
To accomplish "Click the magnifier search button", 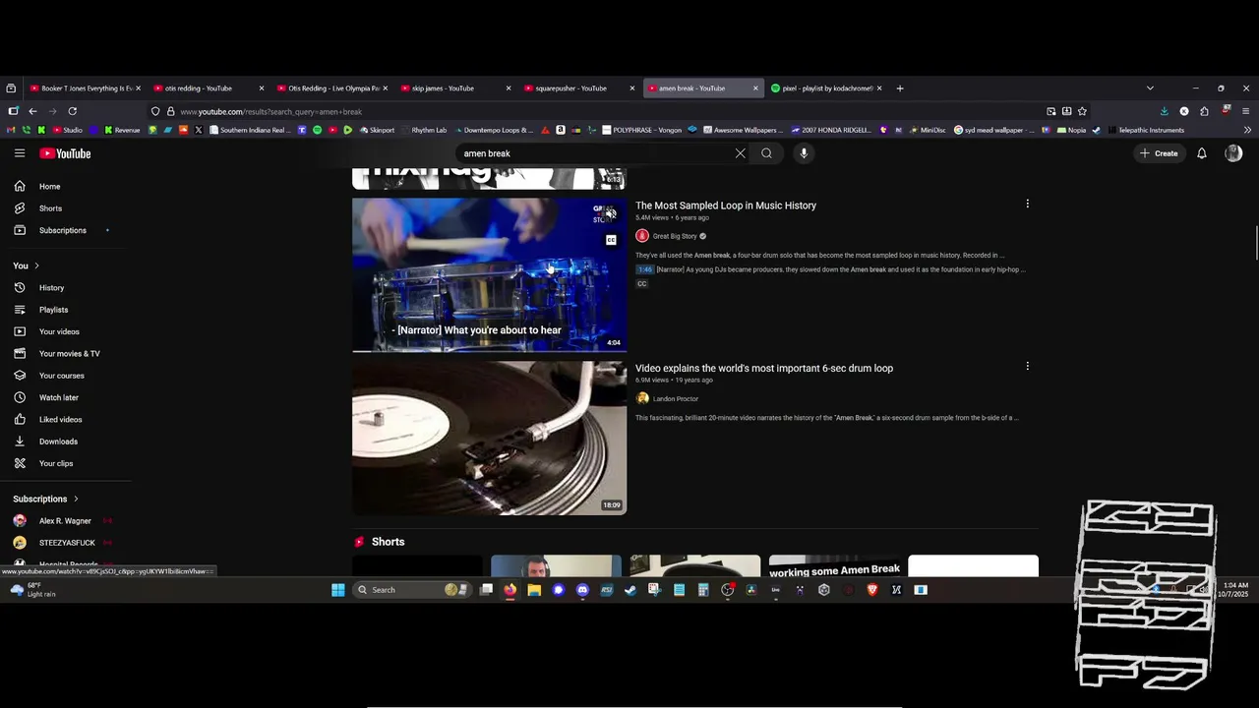I will pos(766,153).
